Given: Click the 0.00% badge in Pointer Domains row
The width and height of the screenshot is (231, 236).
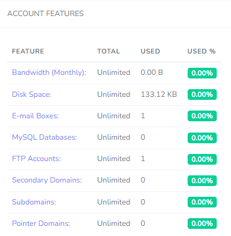Looking at the screenshot, I should (x=202, y=224).
